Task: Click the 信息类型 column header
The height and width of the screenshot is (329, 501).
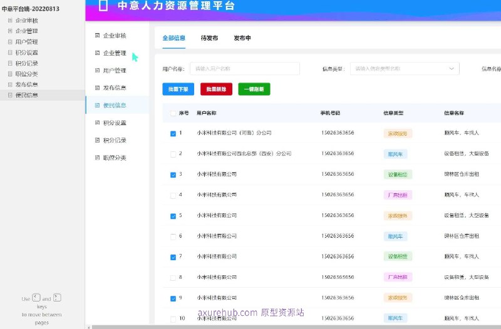Action: [x=393, y=113]
